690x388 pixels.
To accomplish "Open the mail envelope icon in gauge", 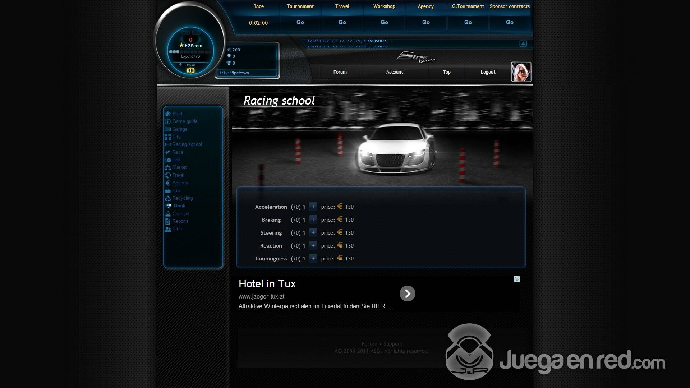I will click(x=196, y=33).
